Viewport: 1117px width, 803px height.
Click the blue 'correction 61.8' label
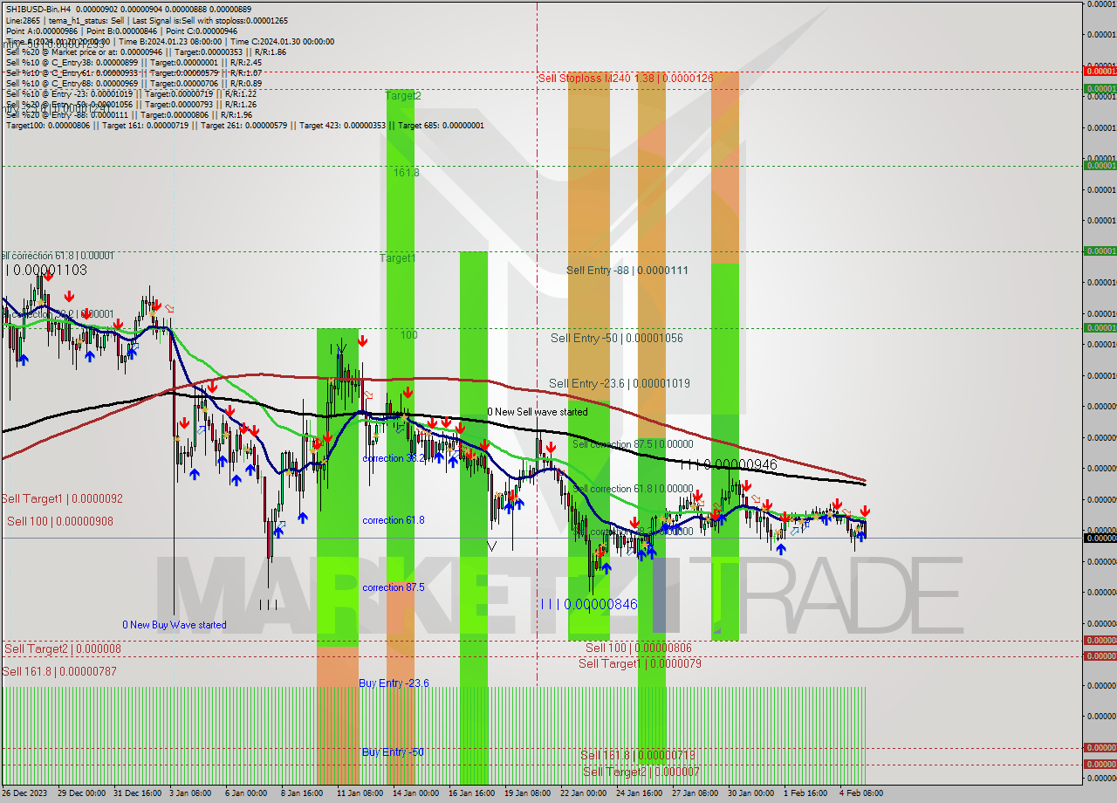(394, 520)
